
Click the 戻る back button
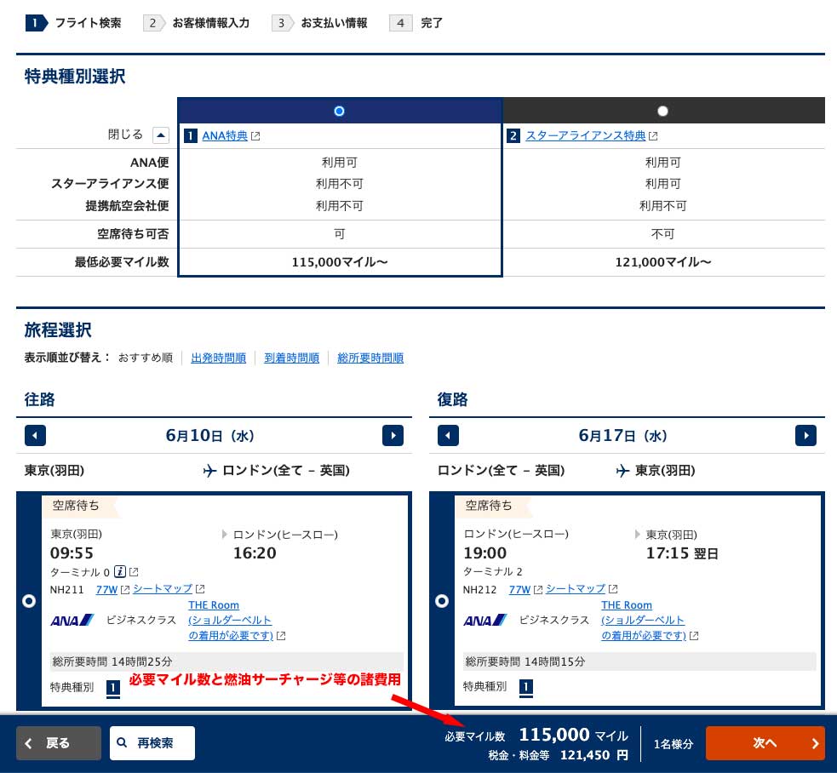58,743
